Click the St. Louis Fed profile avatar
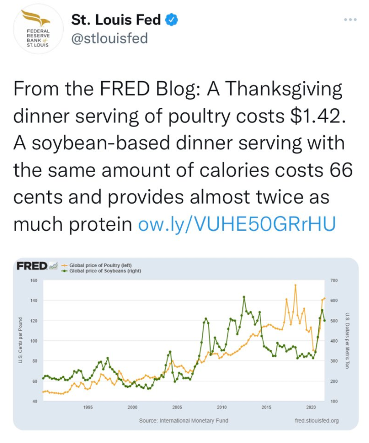Viewport: 369px width, 443px height. tap(35, 30)
